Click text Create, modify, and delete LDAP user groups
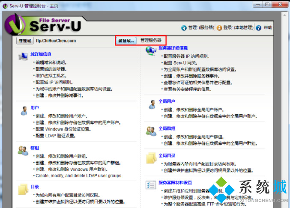 click(x=79, y=175)
